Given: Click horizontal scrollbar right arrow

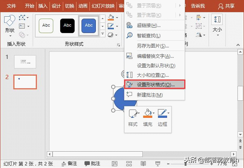Looking at the screenshot, I should 233,154.
